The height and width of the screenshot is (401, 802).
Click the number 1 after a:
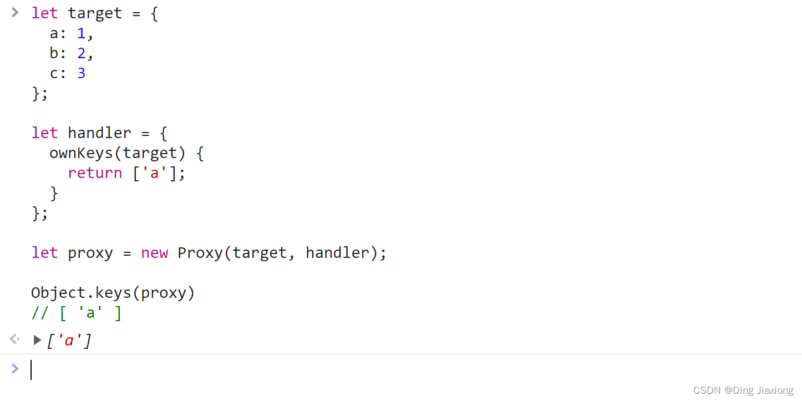[x=82, y=33]
